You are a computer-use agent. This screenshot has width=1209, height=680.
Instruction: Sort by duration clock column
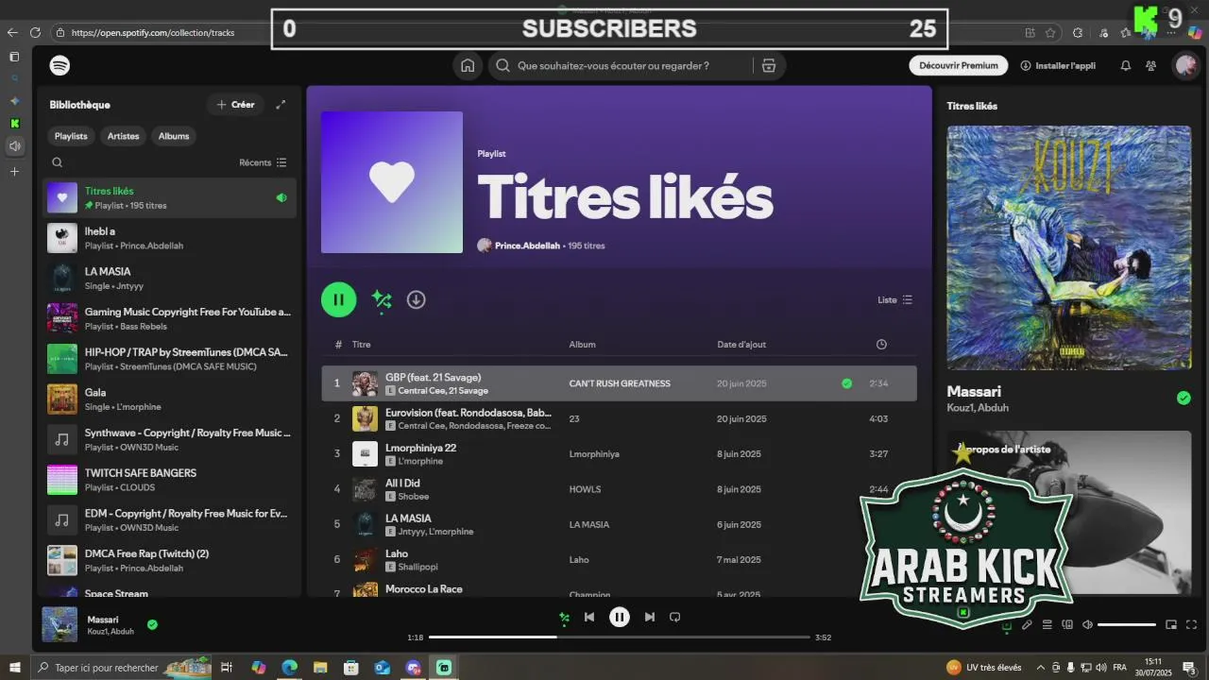[881, 345]
